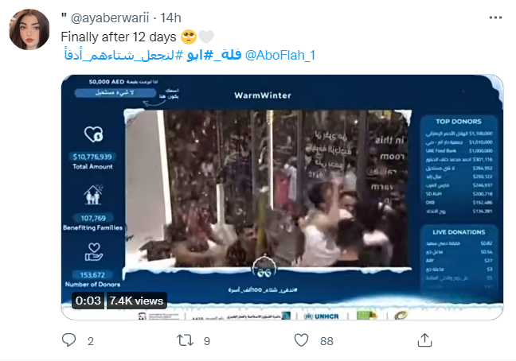Click the 7.4K views label

coord(136,301)
